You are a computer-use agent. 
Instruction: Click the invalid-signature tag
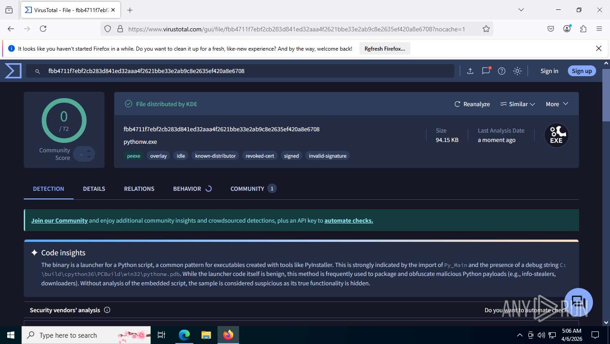(327, 156)
